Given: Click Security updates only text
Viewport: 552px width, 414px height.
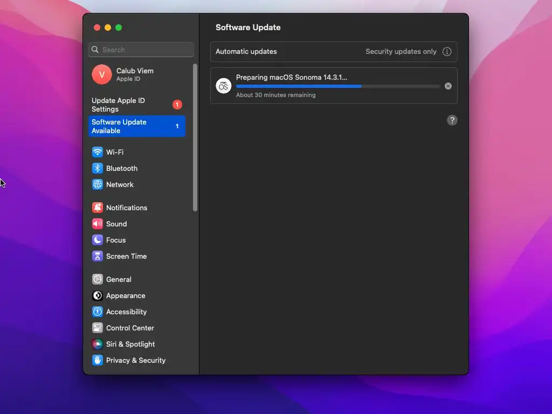Looking at the screenshot, I should point(401,52).
